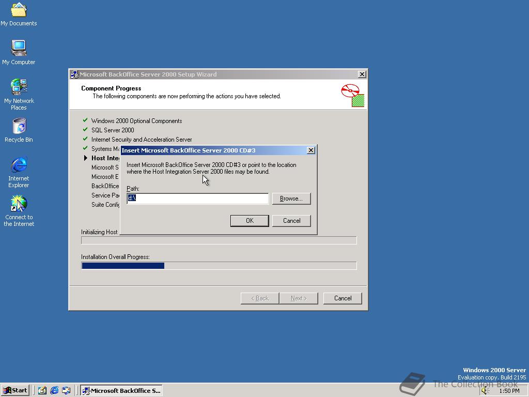The width and height of the screenshot is (529, 397).
Task: Click the checkmark beside Systems Management entry
Action: point(85,148)
